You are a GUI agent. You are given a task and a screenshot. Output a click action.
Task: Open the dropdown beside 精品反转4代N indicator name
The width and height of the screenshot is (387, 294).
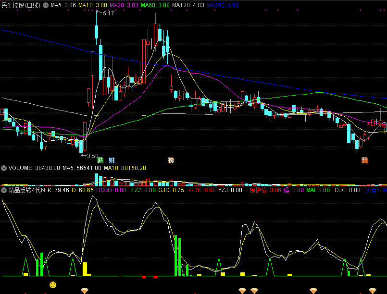pyautogui.click(x=4, y=190)
